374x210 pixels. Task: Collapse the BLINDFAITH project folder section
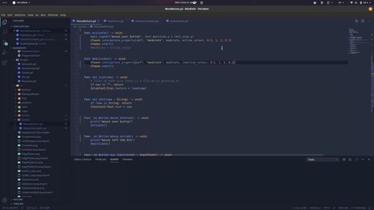point(19,48)
